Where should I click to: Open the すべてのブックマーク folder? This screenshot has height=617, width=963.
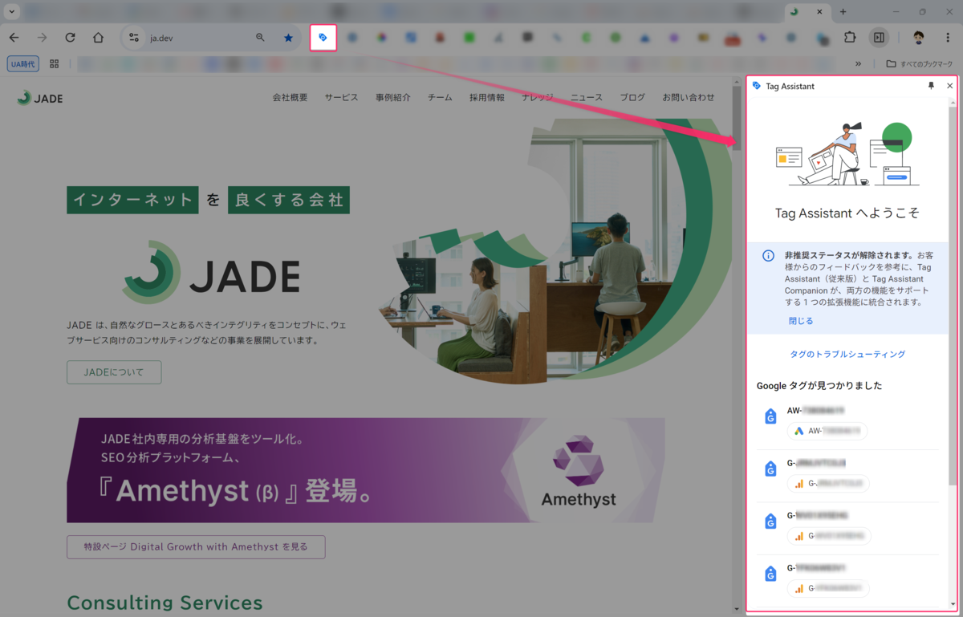click(x=919, y=64)
